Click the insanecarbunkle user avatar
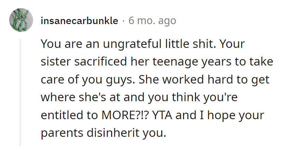 pos(21,21)
